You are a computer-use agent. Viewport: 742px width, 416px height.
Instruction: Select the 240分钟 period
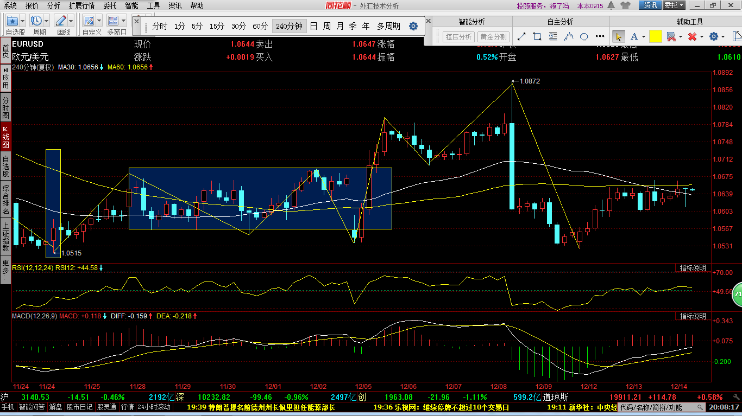tap(289, 26)
